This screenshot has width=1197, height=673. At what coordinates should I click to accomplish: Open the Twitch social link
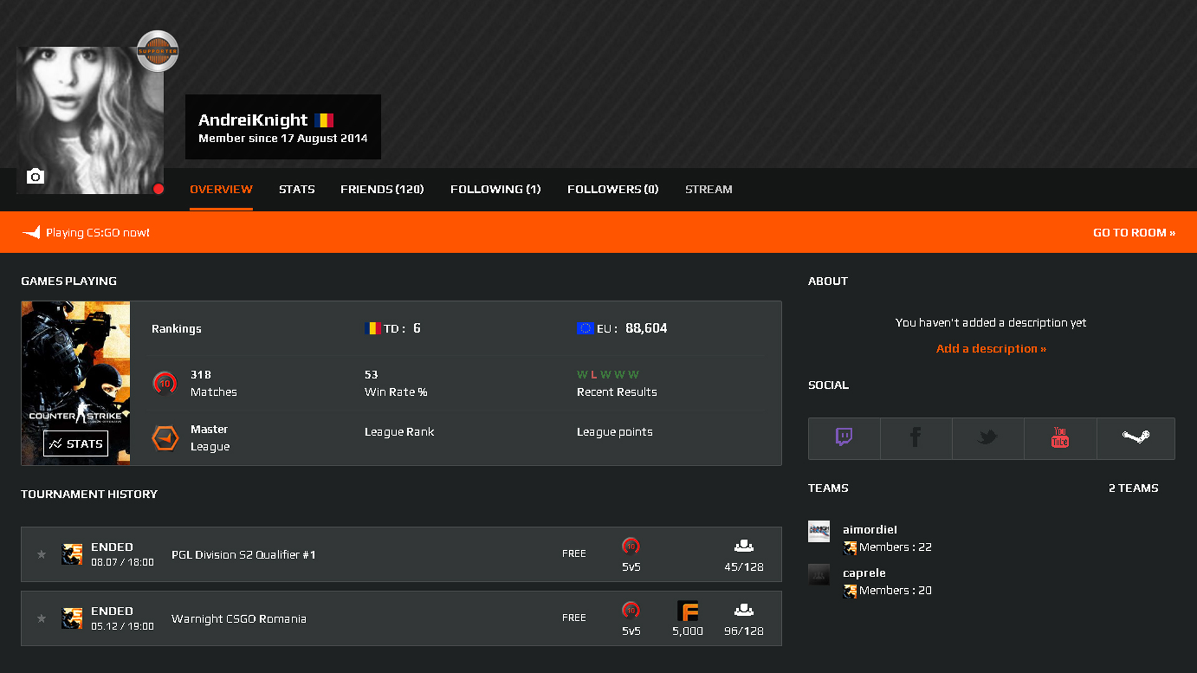844,438
